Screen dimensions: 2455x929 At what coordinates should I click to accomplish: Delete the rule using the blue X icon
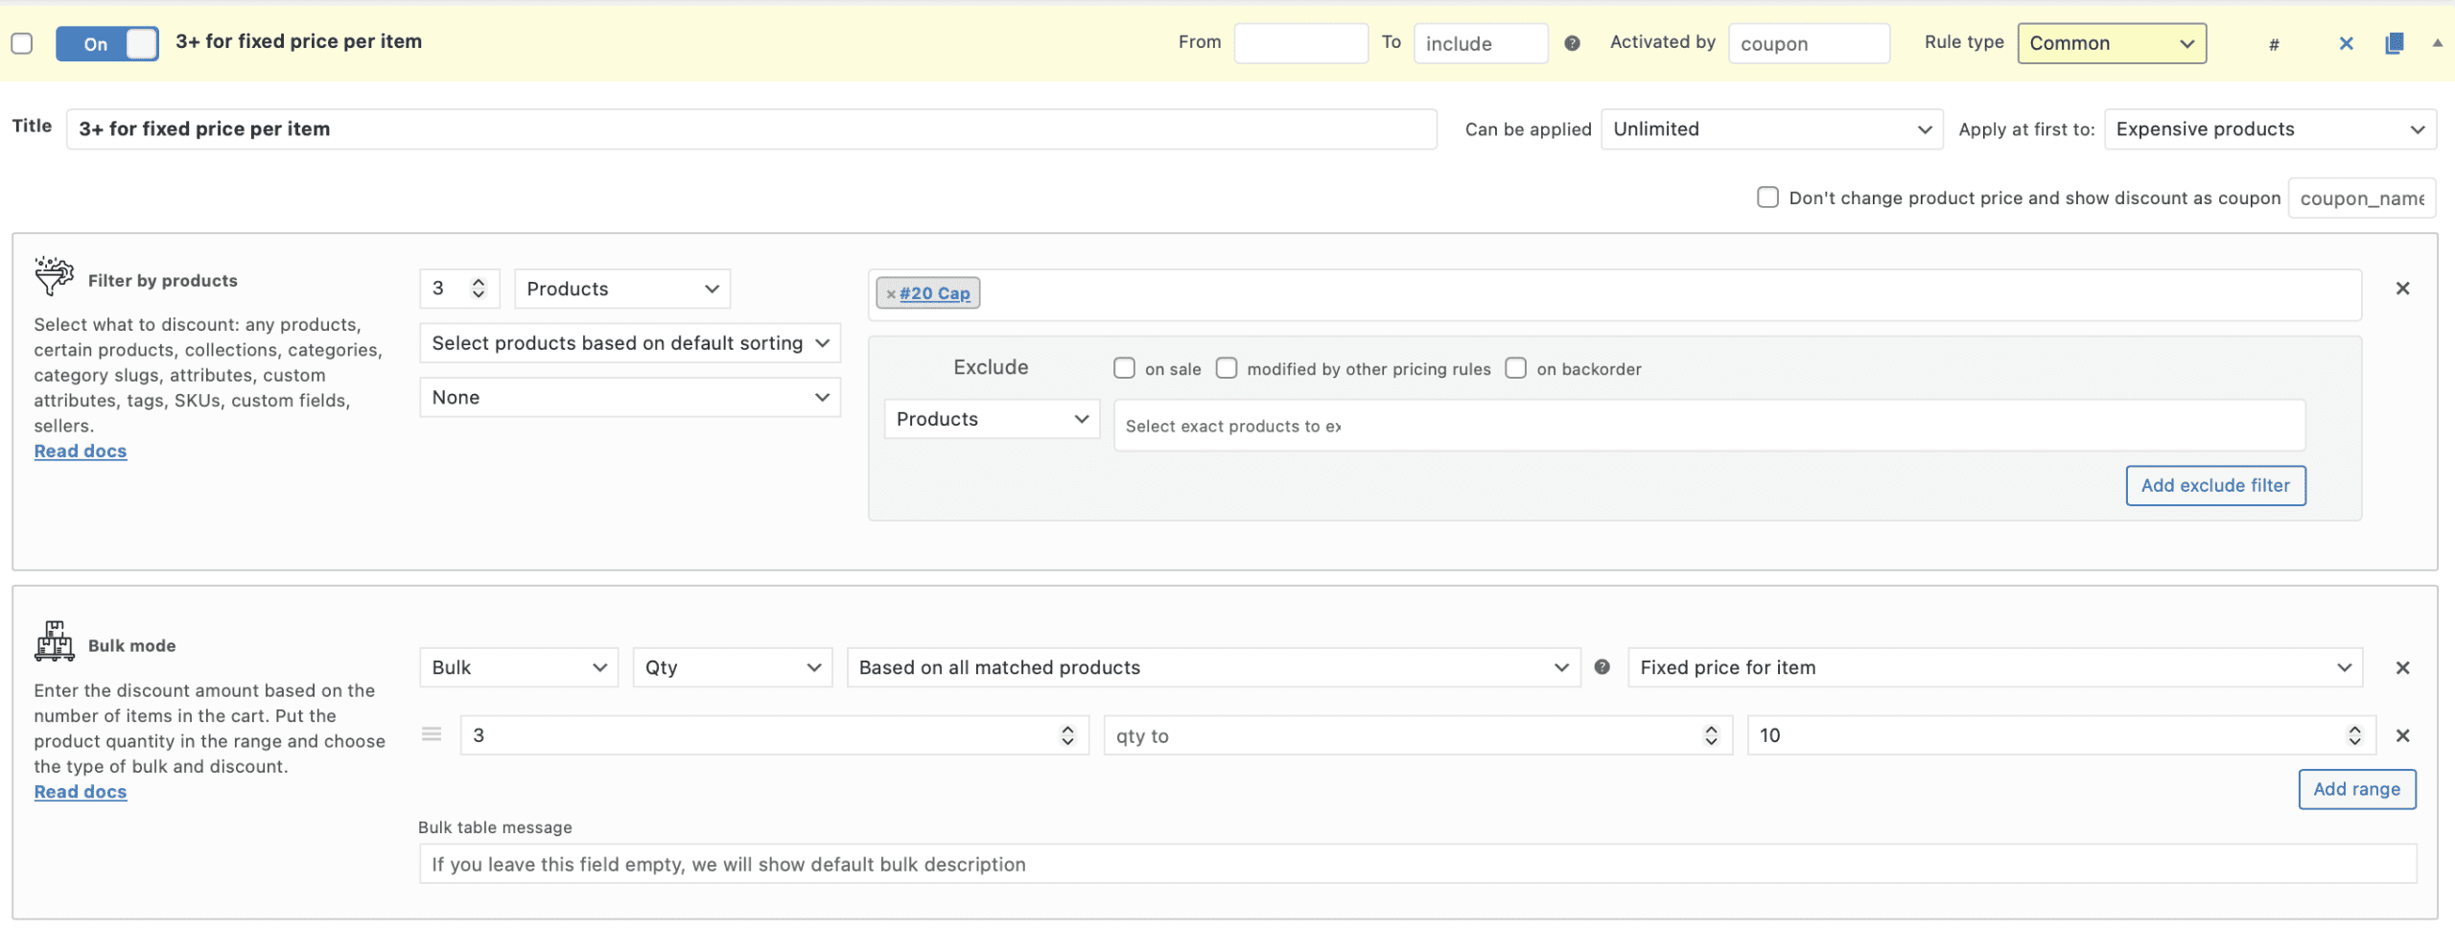2346,43
